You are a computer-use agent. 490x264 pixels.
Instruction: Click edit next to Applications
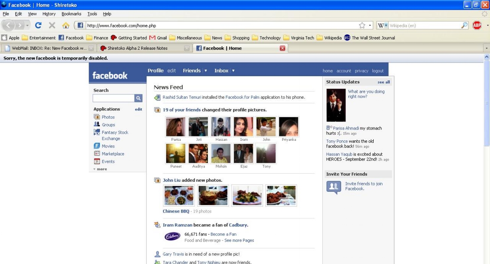138,109
